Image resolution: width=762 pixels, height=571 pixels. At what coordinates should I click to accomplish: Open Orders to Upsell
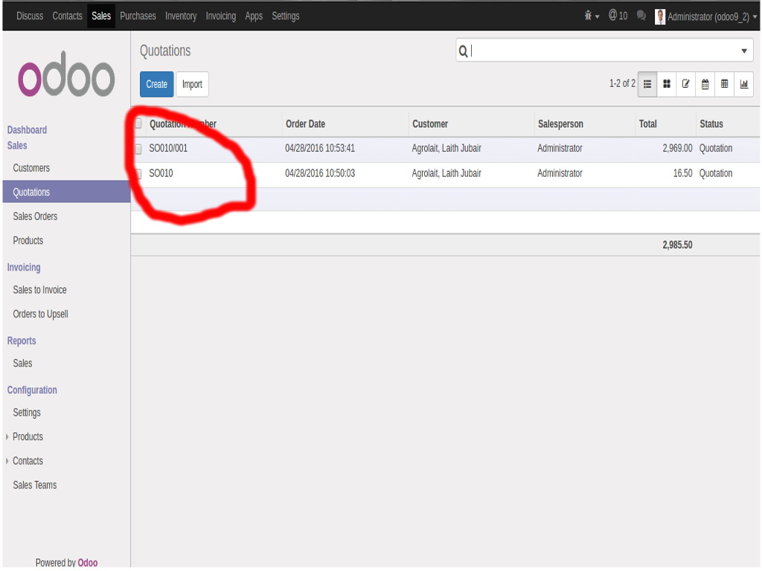40,314
